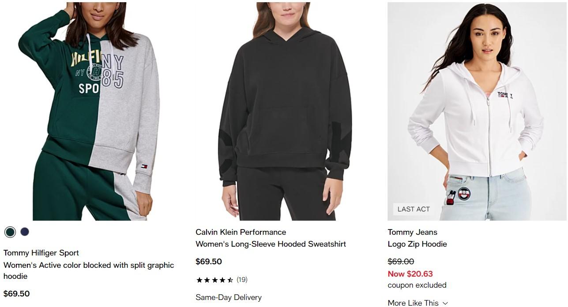Click the Same-Day Delivery label

pos(228,298)
